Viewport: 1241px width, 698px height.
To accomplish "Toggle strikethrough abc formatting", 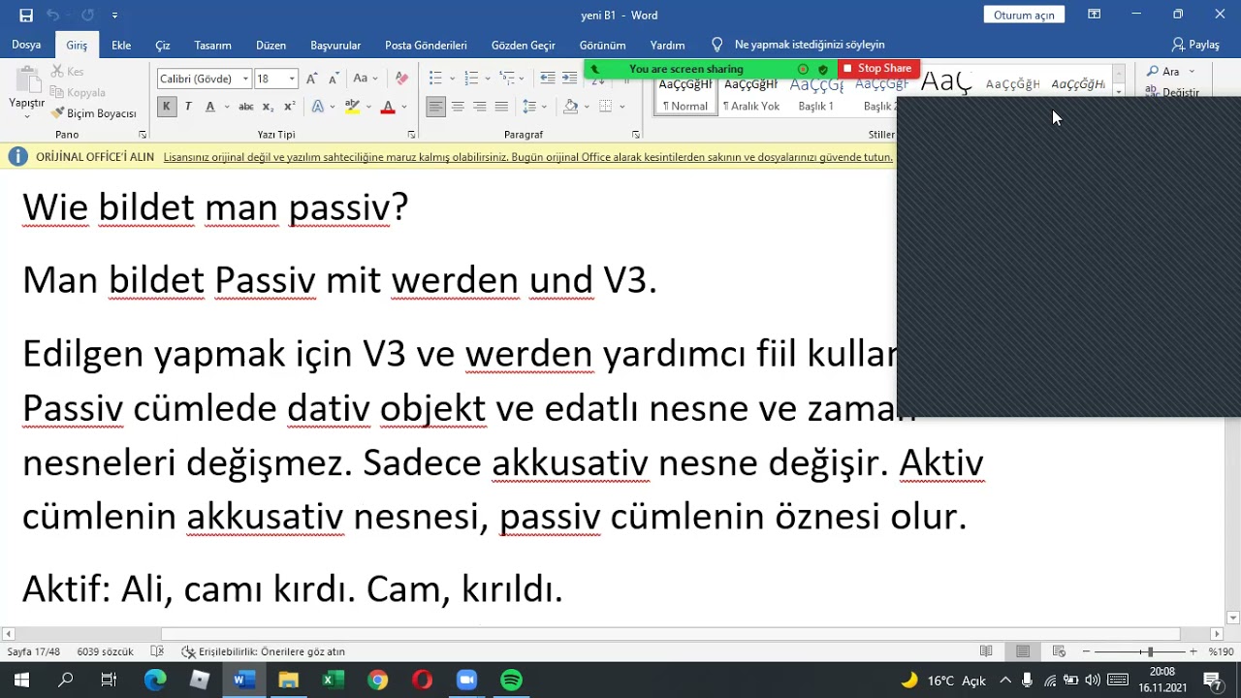I will [x=246, y=107].
